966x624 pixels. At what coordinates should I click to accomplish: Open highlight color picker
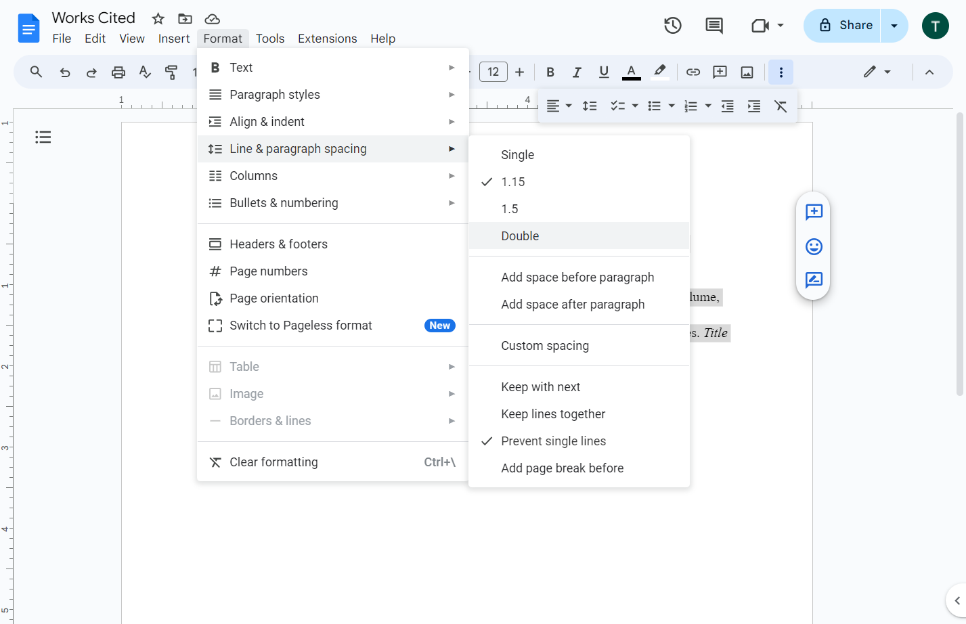659,72
